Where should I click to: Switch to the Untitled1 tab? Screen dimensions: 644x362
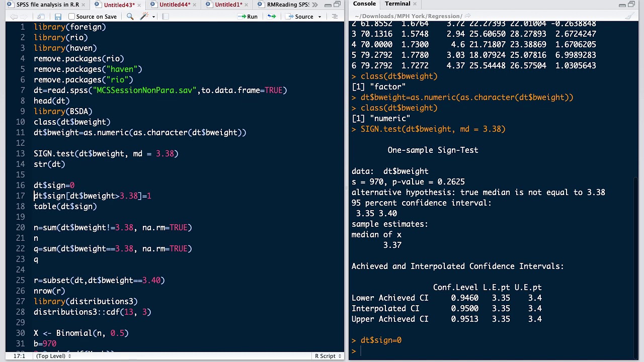coord(228,5)
